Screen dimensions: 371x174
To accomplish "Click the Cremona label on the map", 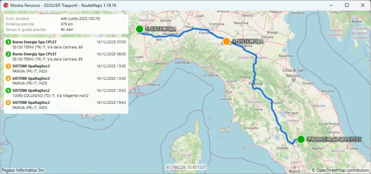I will pos(217,24).
